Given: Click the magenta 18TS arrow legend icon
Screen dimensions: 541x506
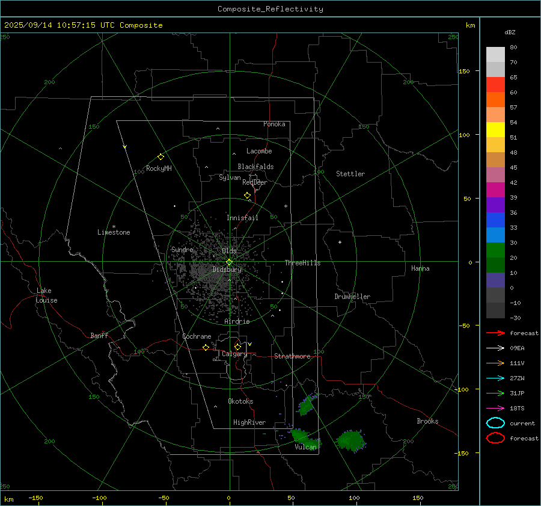Looking at the screenshot, I should click(495, 409).
